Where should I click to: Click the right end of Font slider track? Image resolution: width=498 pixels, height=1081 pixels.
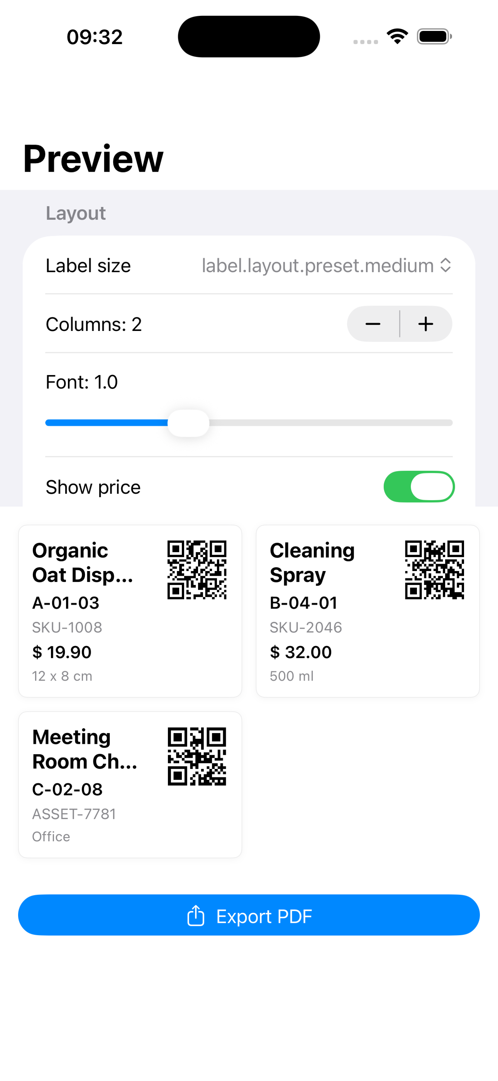click(449, 423)
